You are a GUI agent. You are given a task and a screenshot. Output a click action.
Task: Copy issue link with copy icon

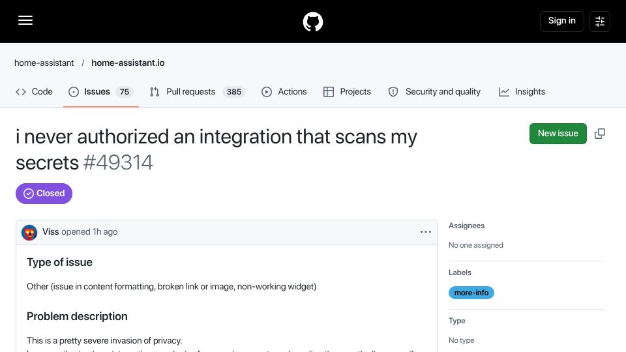tap(600, 134)
